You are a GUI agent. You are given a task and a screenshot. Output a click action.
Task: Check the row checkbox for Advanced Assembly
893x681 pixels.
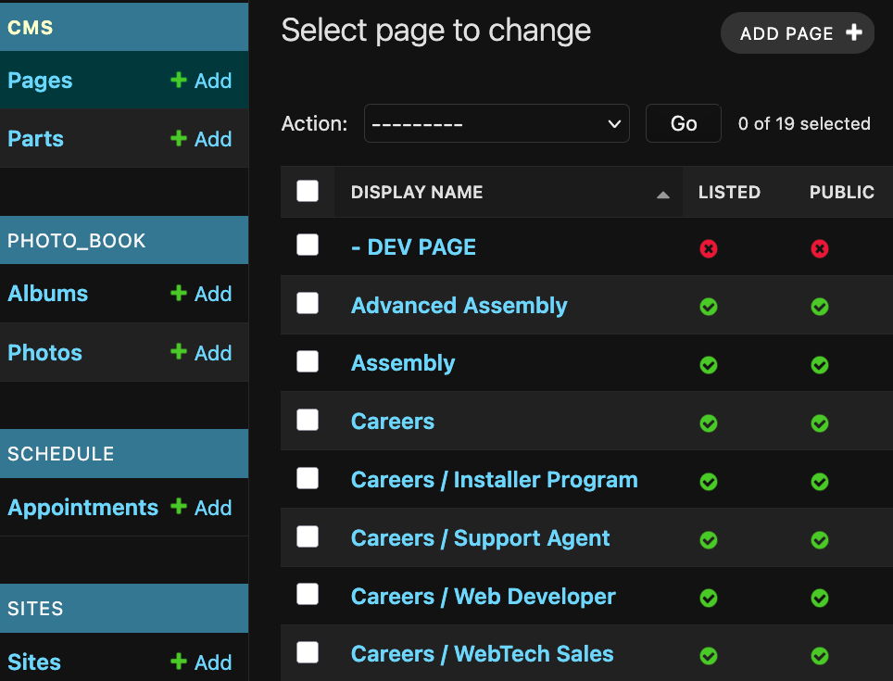point(308,303)
